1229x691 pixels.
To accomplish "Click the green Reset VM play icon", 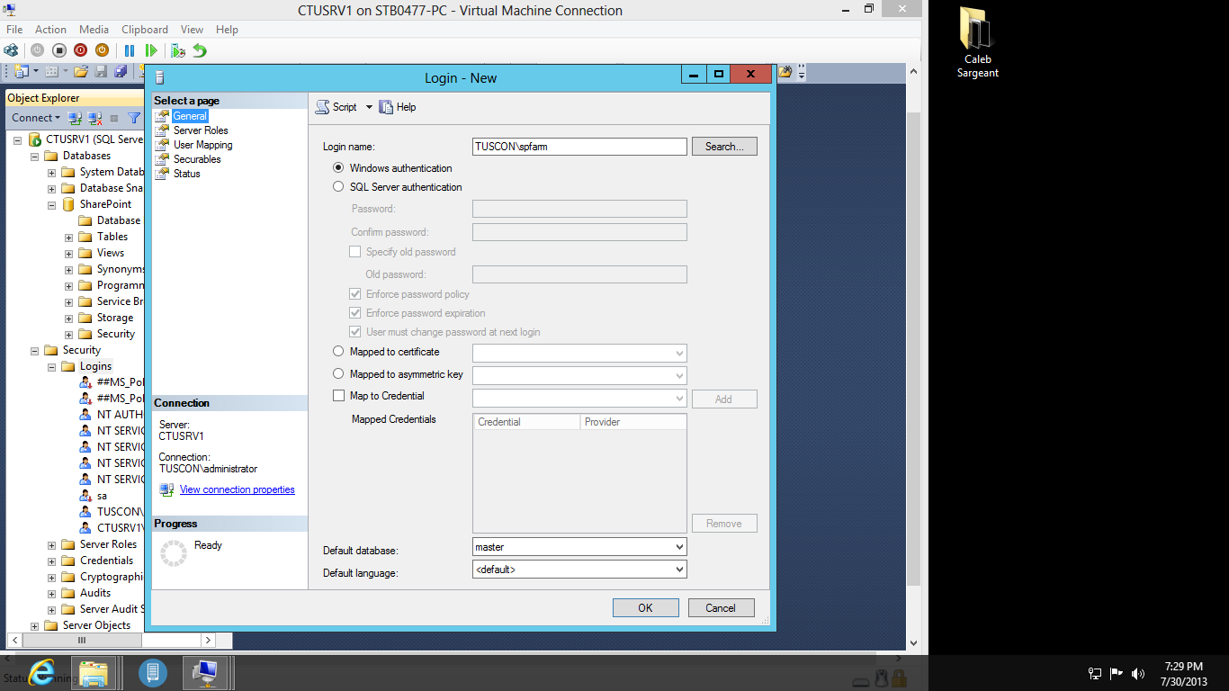I will tap(151, 50).
